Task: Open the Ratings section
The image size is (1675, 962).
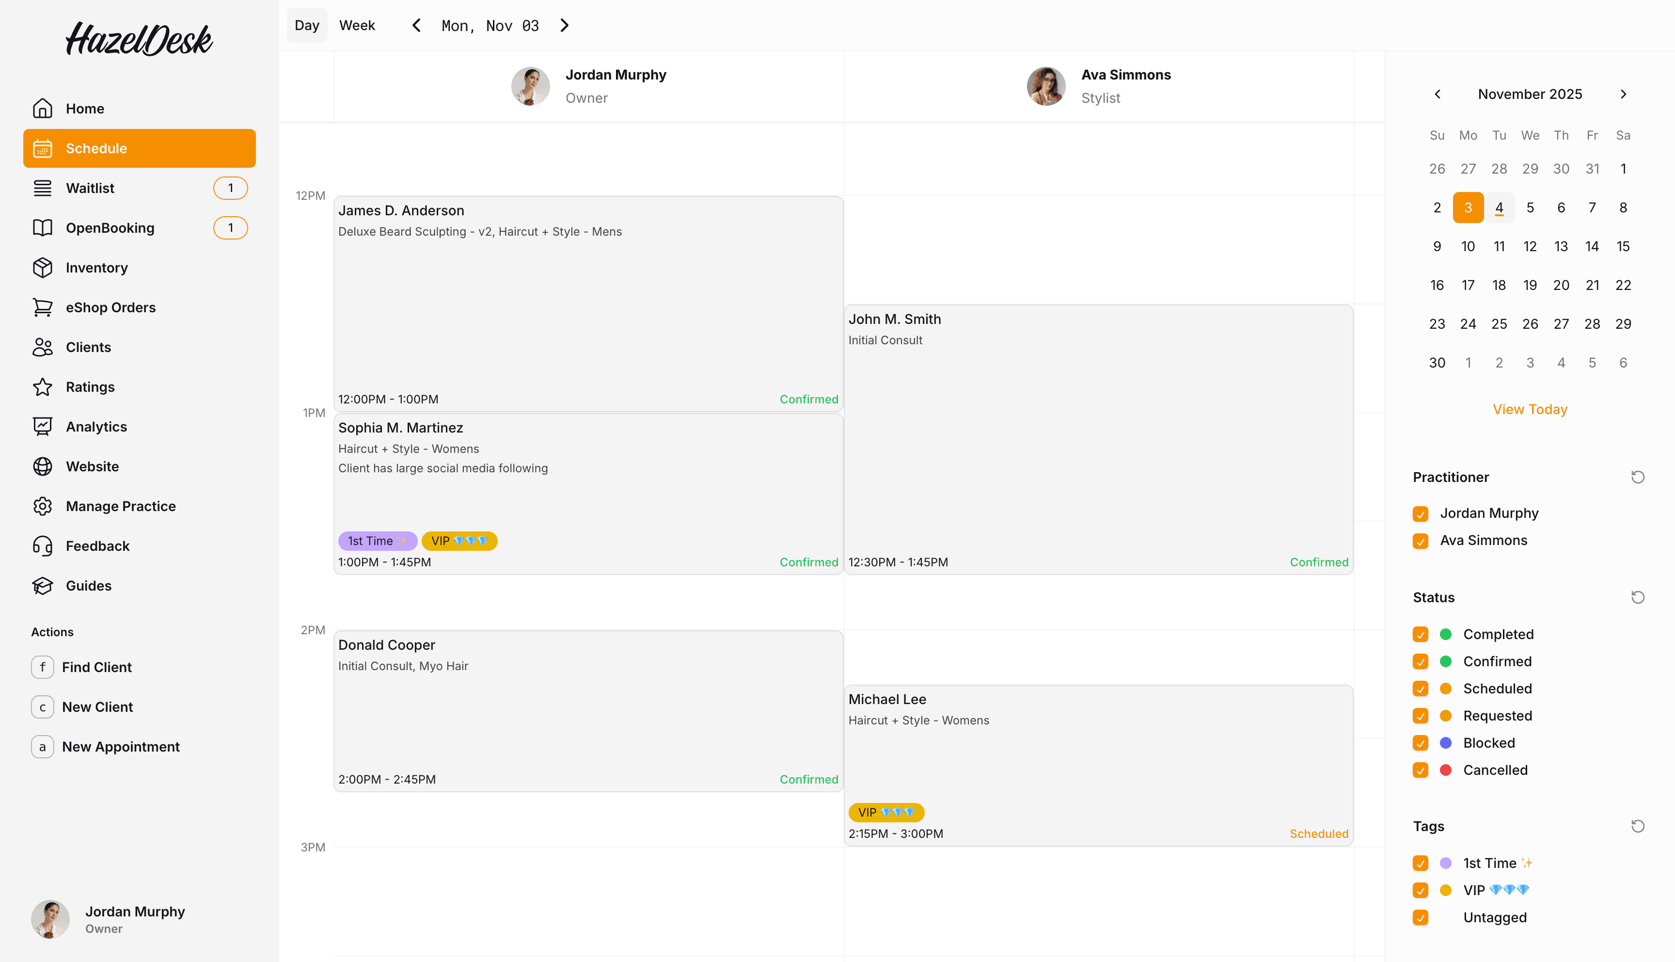Action: tap(90, 386)
